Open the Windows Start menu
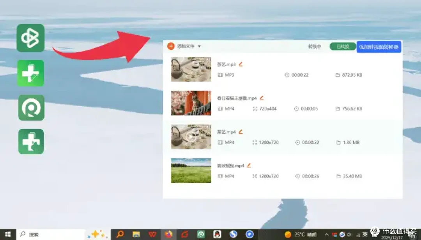The width and height of the screenshot is (421, 240). [8, 235]
